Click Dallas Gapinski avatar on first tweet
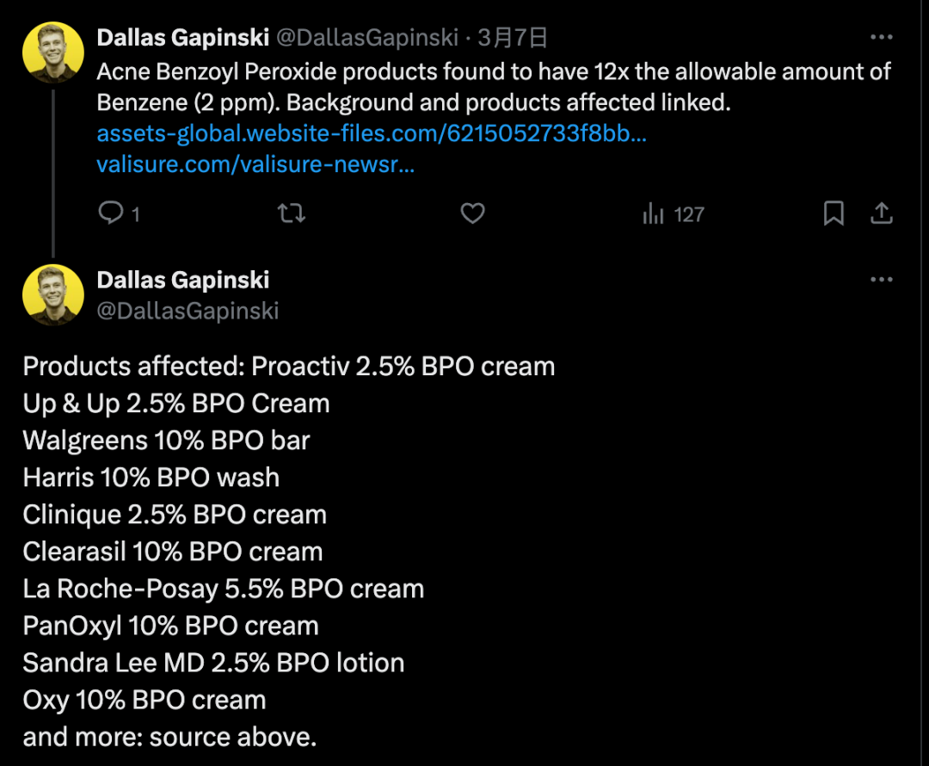The height and width of the screenshot is (766, 929). [52, 53]
